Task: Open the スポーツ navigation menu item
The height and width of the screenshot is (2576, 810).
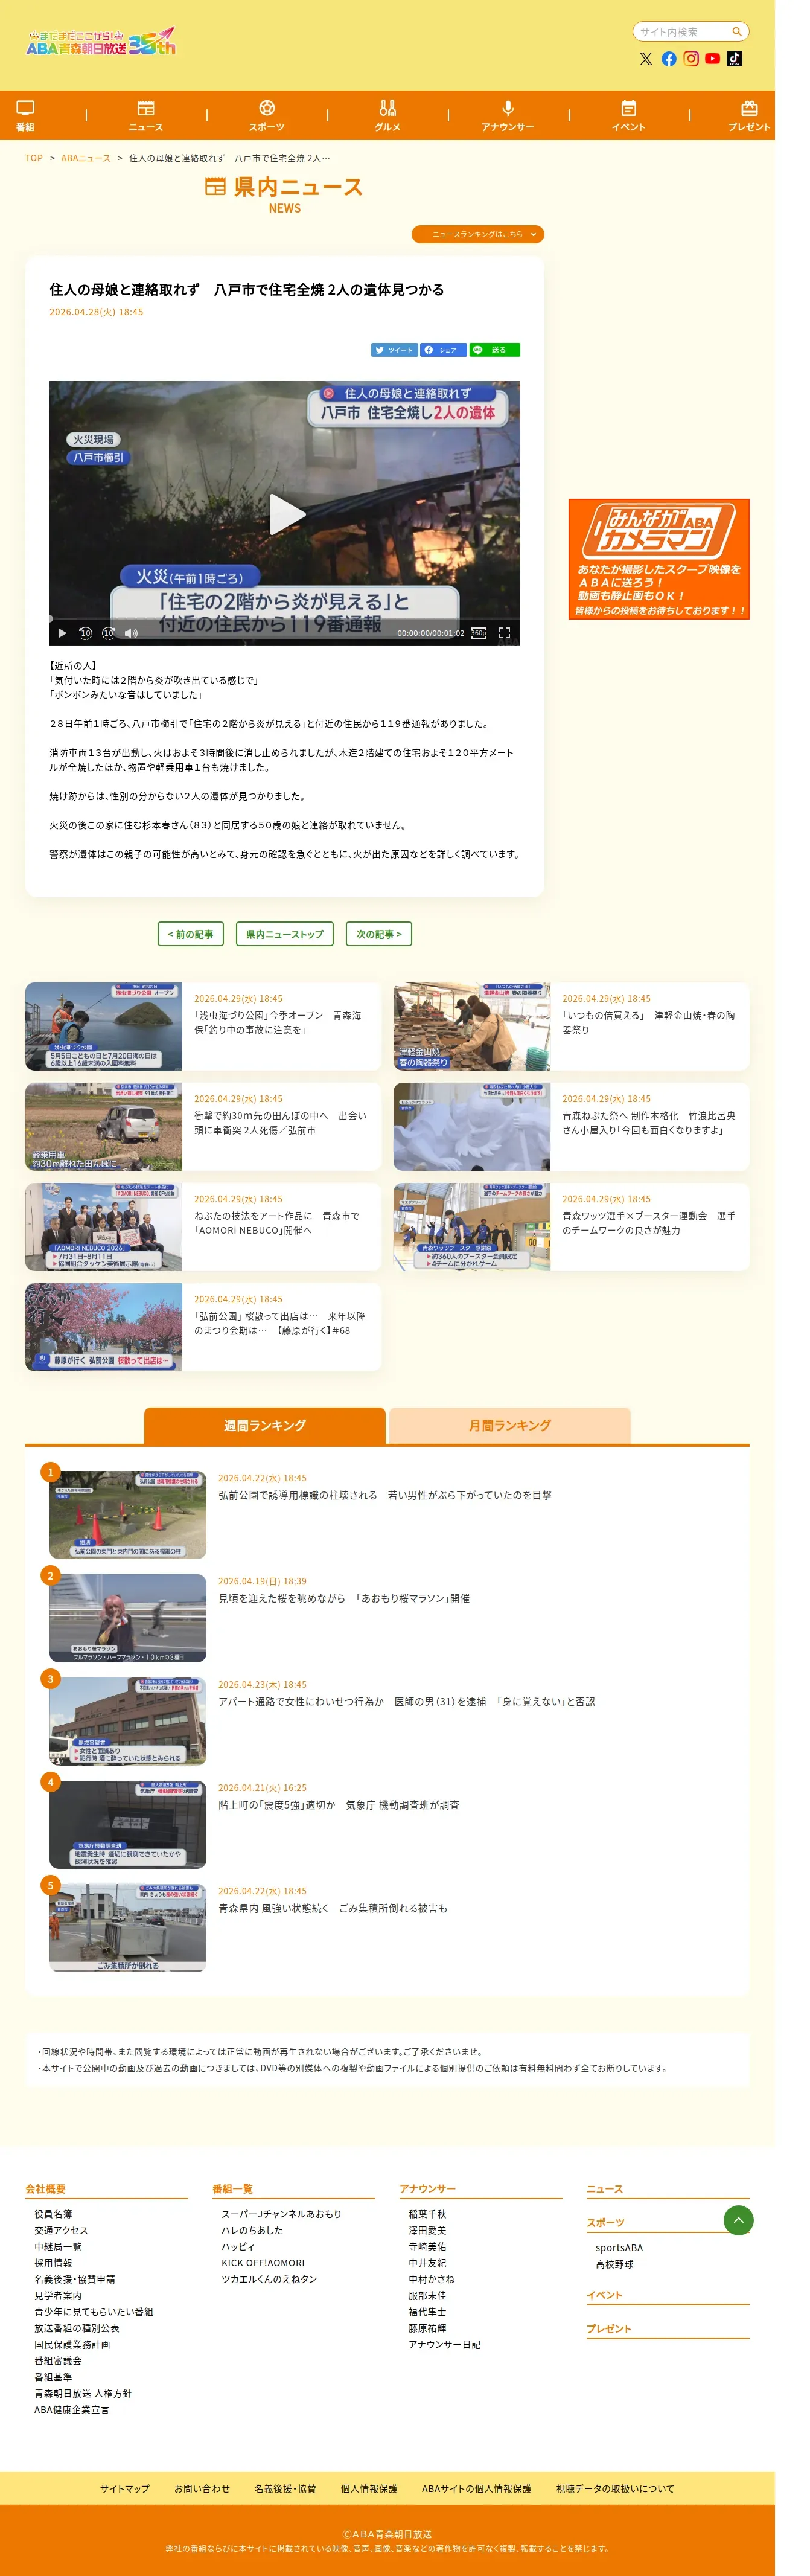Action: [267, 115]
